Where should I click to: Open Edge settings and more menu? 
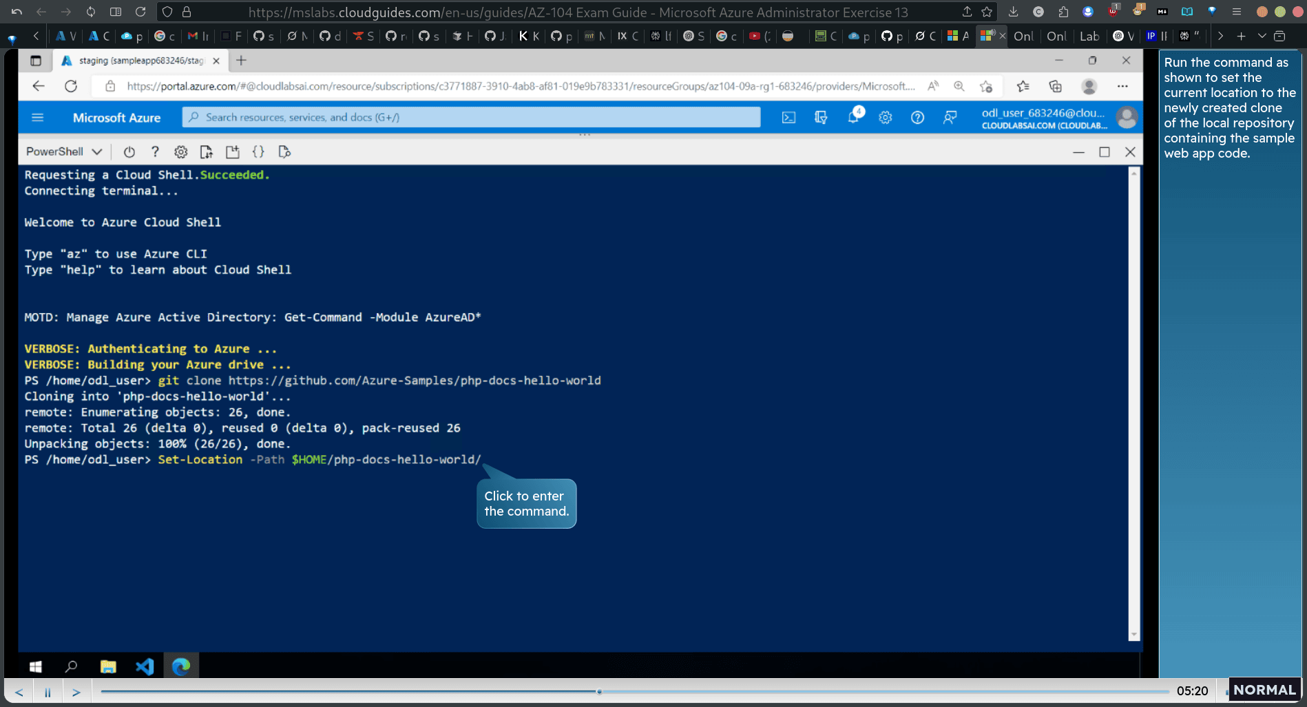click(1122, 86)
